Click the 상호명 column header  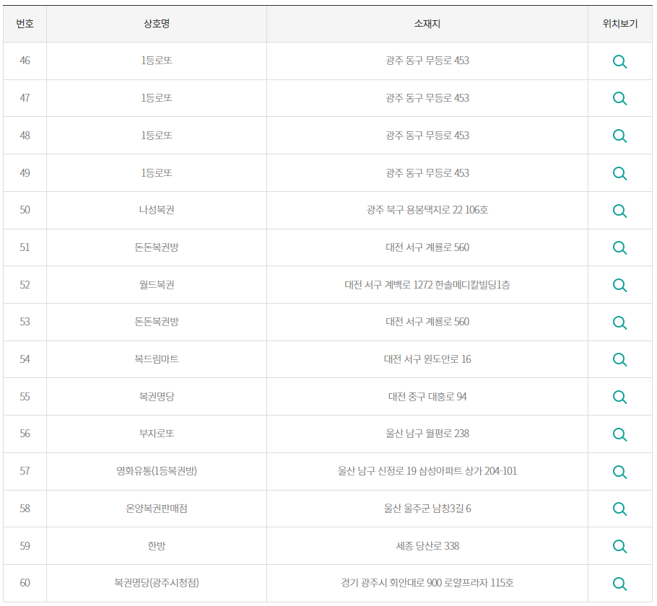click(x=156, y=24)
